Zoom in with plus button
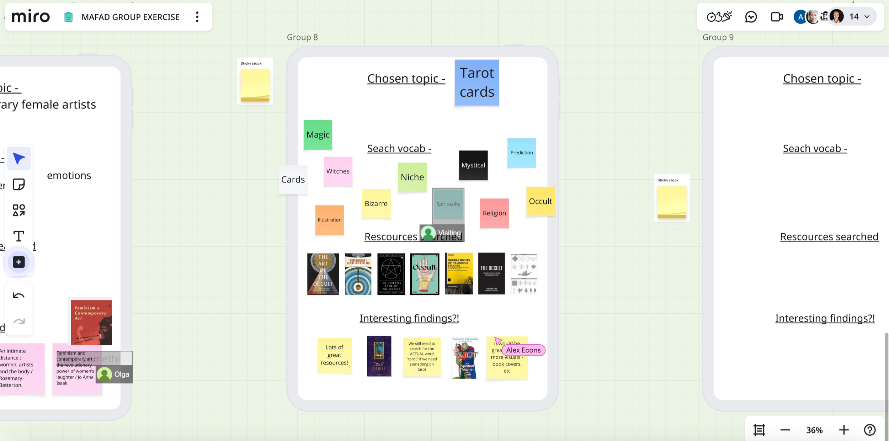This screenshot has height=441, width=889. coord(844,430)
